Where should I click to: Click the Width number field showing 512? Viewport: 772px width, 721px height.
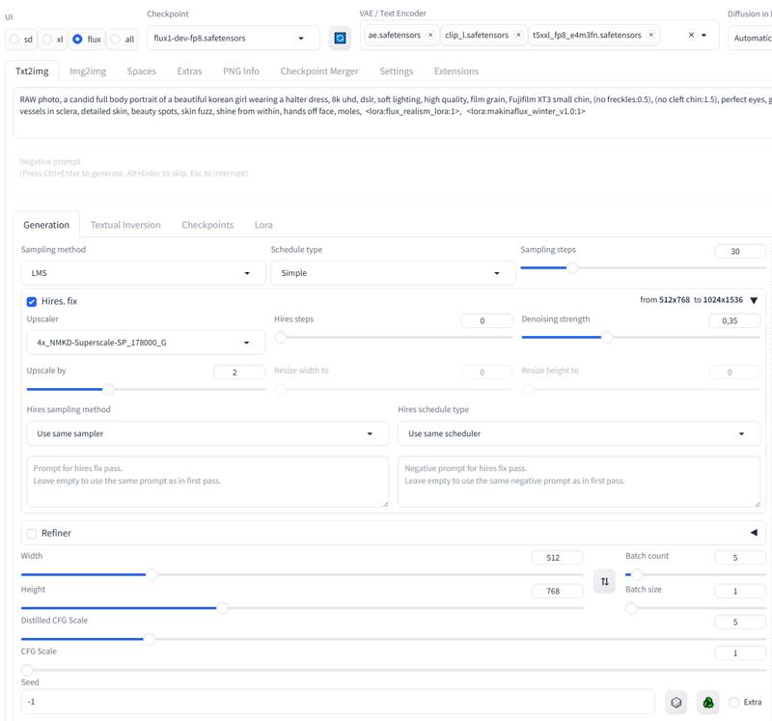click(x=558, y=558)
